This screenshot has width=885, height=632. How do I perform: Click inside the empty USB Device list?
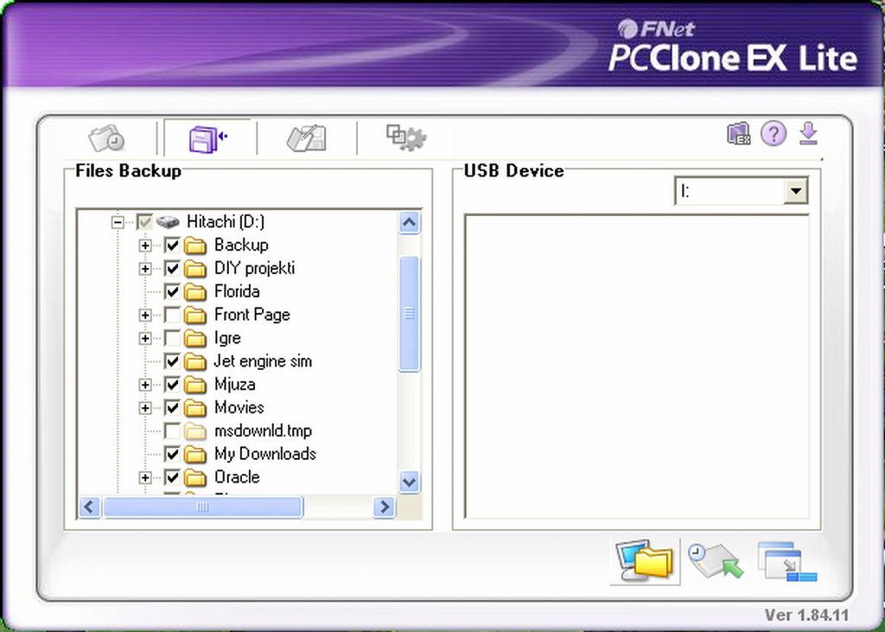point(637,366)
